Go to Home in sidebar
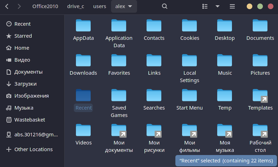 21,48
